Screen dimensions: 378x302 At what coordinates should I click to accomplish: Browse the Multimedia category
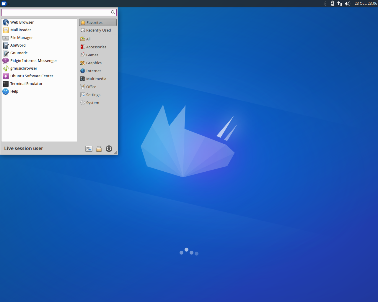pos(96,79)
